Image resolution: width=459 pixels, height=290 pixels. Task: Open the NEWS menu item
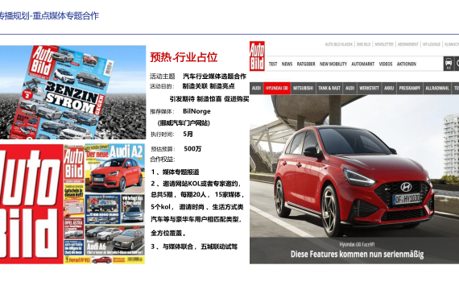[287, 64]
